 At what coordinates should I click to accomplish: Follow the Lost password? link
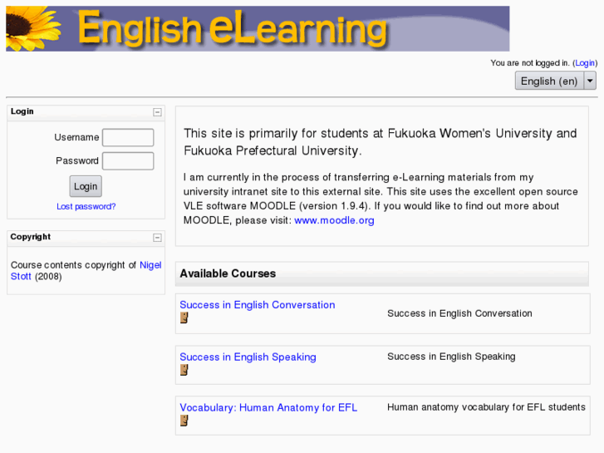pyautogui.click(x=86, y=207)
